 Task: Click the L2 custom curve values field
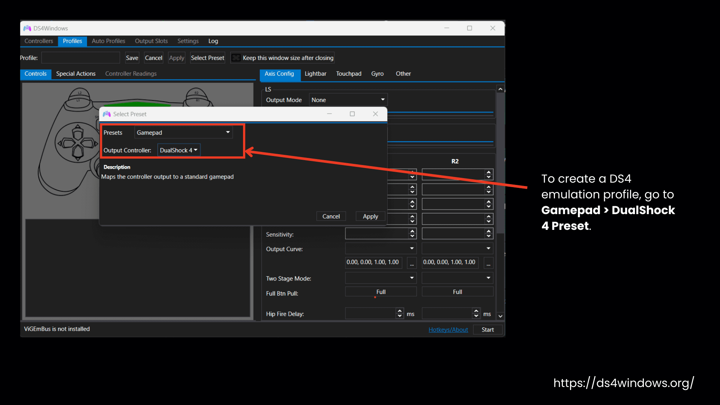pyautogui.click(x=373, y=262)
